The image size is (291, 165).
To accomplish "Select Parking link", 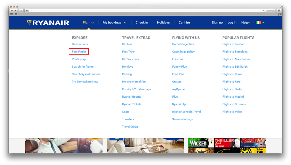I will [x=127, y=74].
